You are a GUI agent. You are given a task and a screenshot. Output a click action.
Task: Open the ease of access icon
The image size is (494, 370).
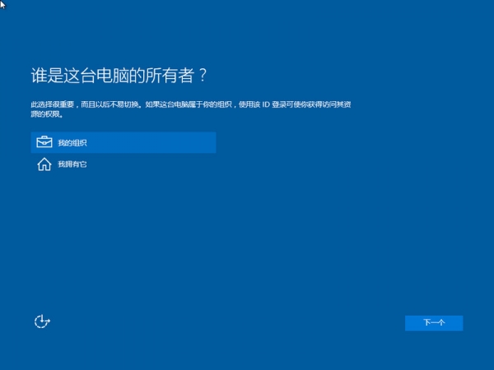coord(42,321)
